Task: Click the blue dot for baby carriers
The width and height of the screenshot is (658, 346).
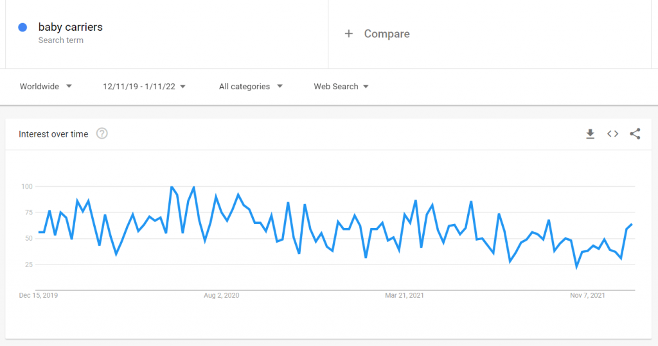Action: pyautogui.click(x=22, y=27)
